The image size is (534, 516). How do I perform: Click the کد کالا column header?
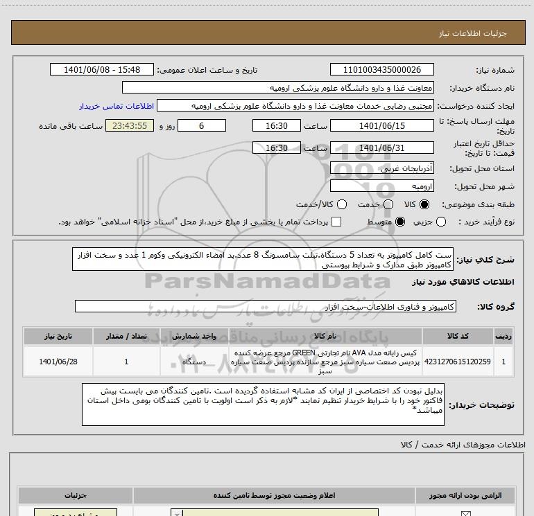458,336
